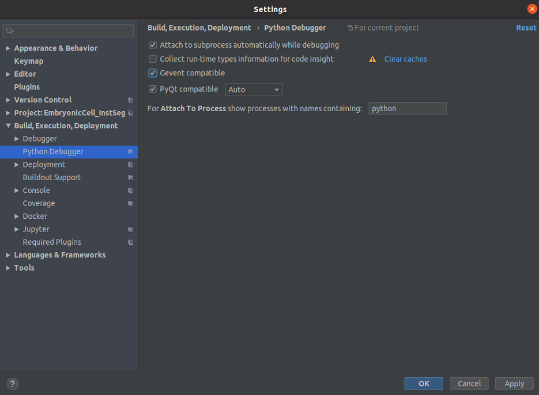539x395 pixels.
Task: Select Plugins in settings tree
Action: coord(27,87)
